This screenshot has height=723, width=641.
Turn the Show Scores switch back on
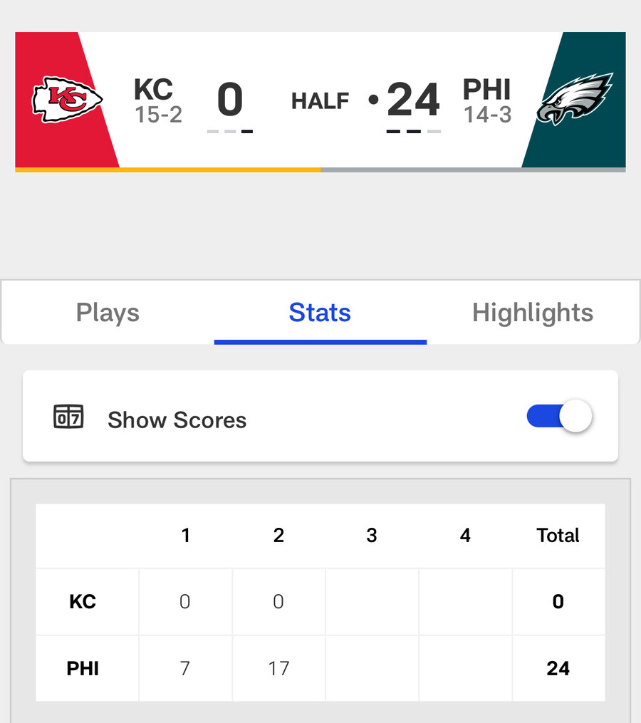click(x=558, y=416)
